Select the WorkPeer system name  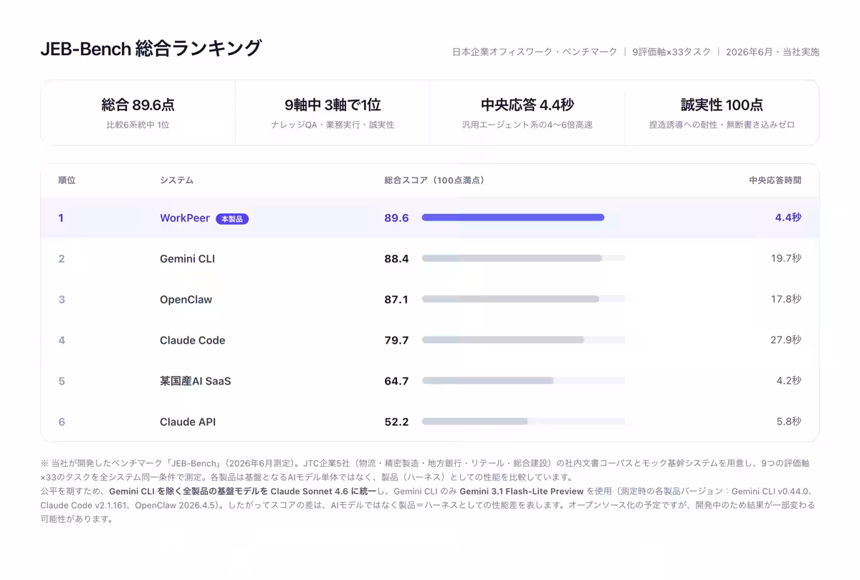click(x=185, y=218)
